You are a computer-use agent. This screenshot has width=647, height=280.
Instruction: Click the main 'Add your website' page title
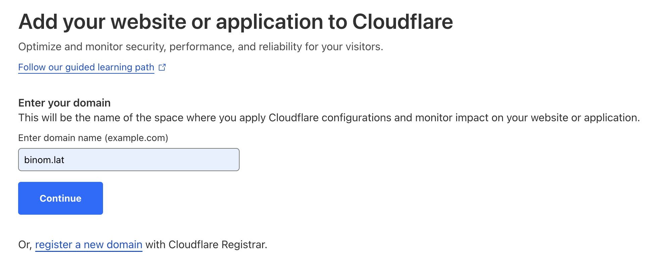pos(236,22)
